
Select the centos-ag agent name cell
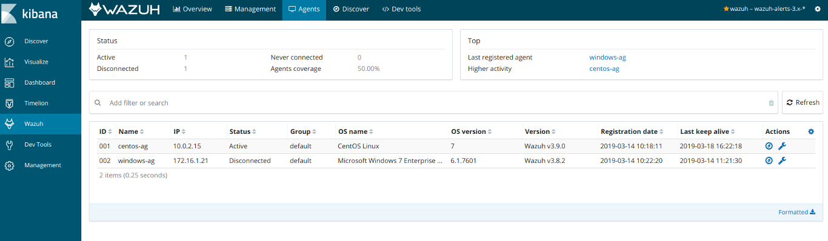[x=133, y=146]
